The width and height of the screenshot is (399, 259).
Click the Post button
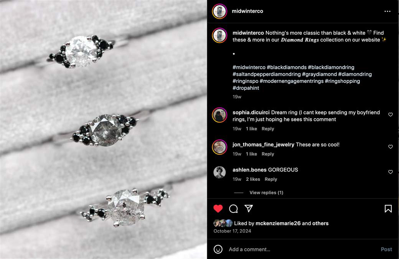click(x=386, y=249)
